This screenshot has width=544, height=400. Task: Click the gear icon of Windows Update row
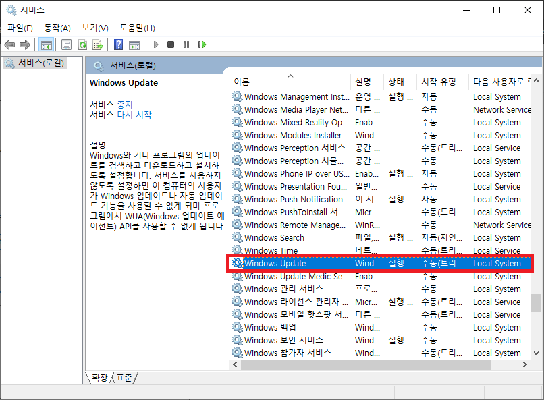(x=238, y=263)
